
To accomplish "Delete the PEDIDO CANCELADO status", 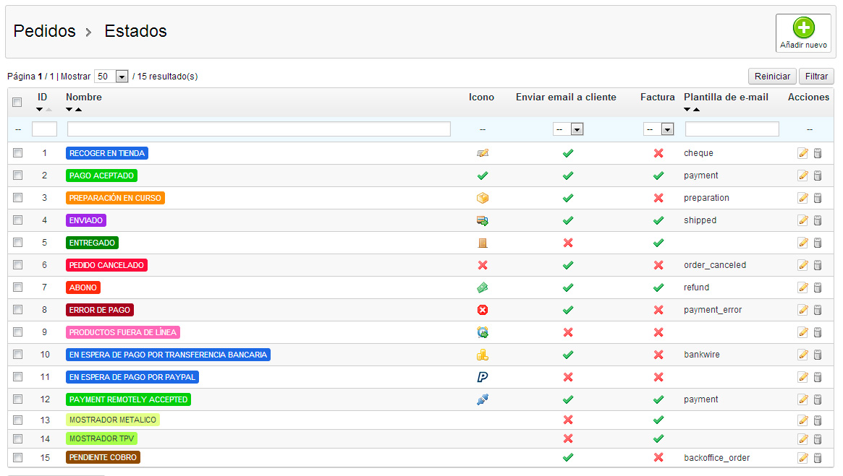I will coord(818,265).
